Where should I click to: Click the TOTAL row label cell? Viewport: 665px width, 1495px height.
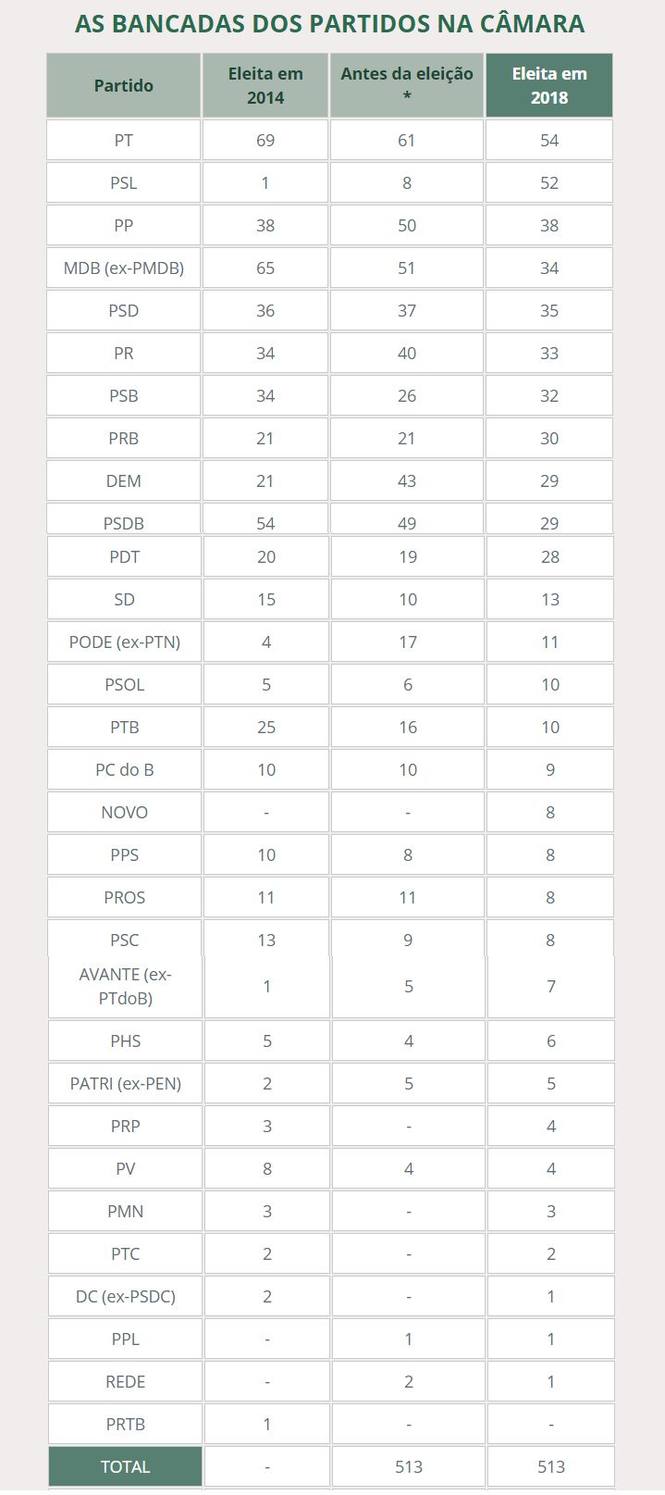pos(125,1467)
